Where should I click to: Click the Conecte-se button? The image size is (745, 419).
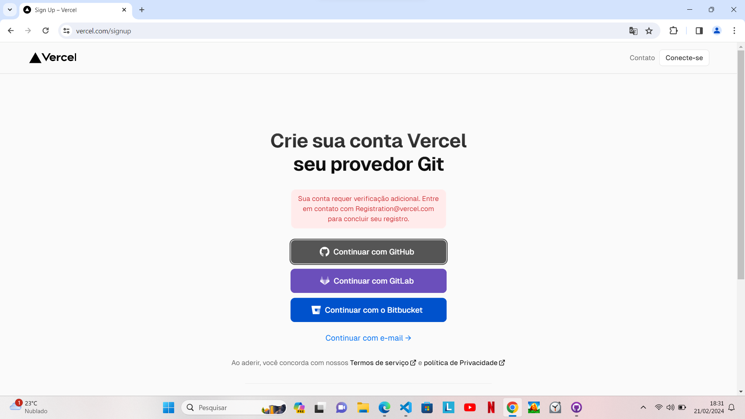[x=684, y=58]
